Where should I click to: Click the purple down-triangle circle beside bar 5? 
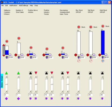tap(22, 55)
